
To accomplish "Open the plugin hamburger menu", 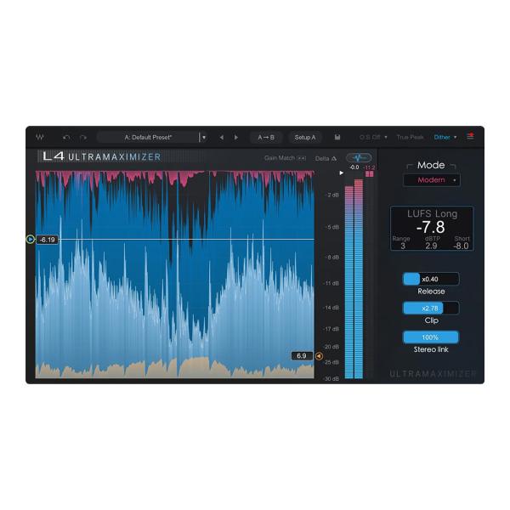I will click(x=470, y=136).
